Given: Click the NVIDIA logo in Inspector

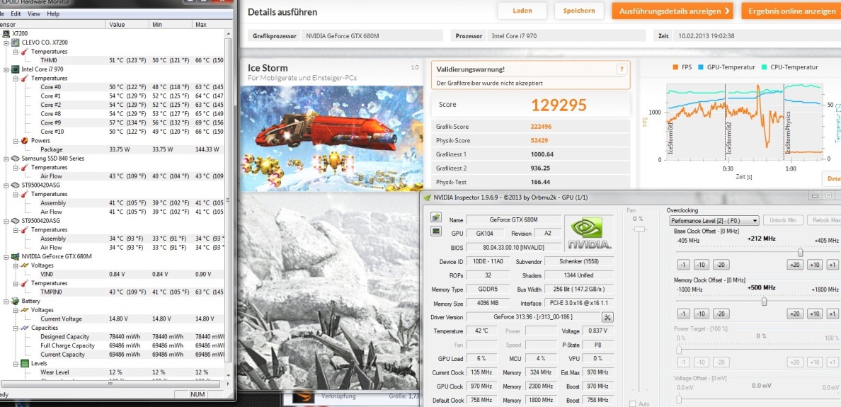Looking at the screenshot, I should [x=590, y=233].
